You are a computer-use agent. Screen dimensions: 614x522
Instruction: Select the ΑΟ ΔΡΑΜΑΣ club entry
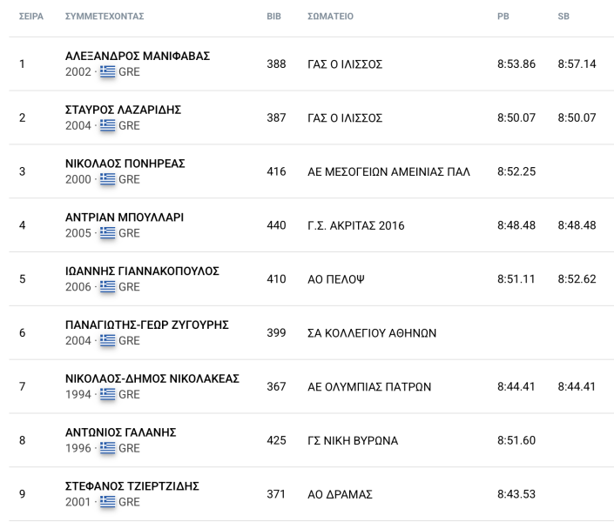click(x=340, y=494)
